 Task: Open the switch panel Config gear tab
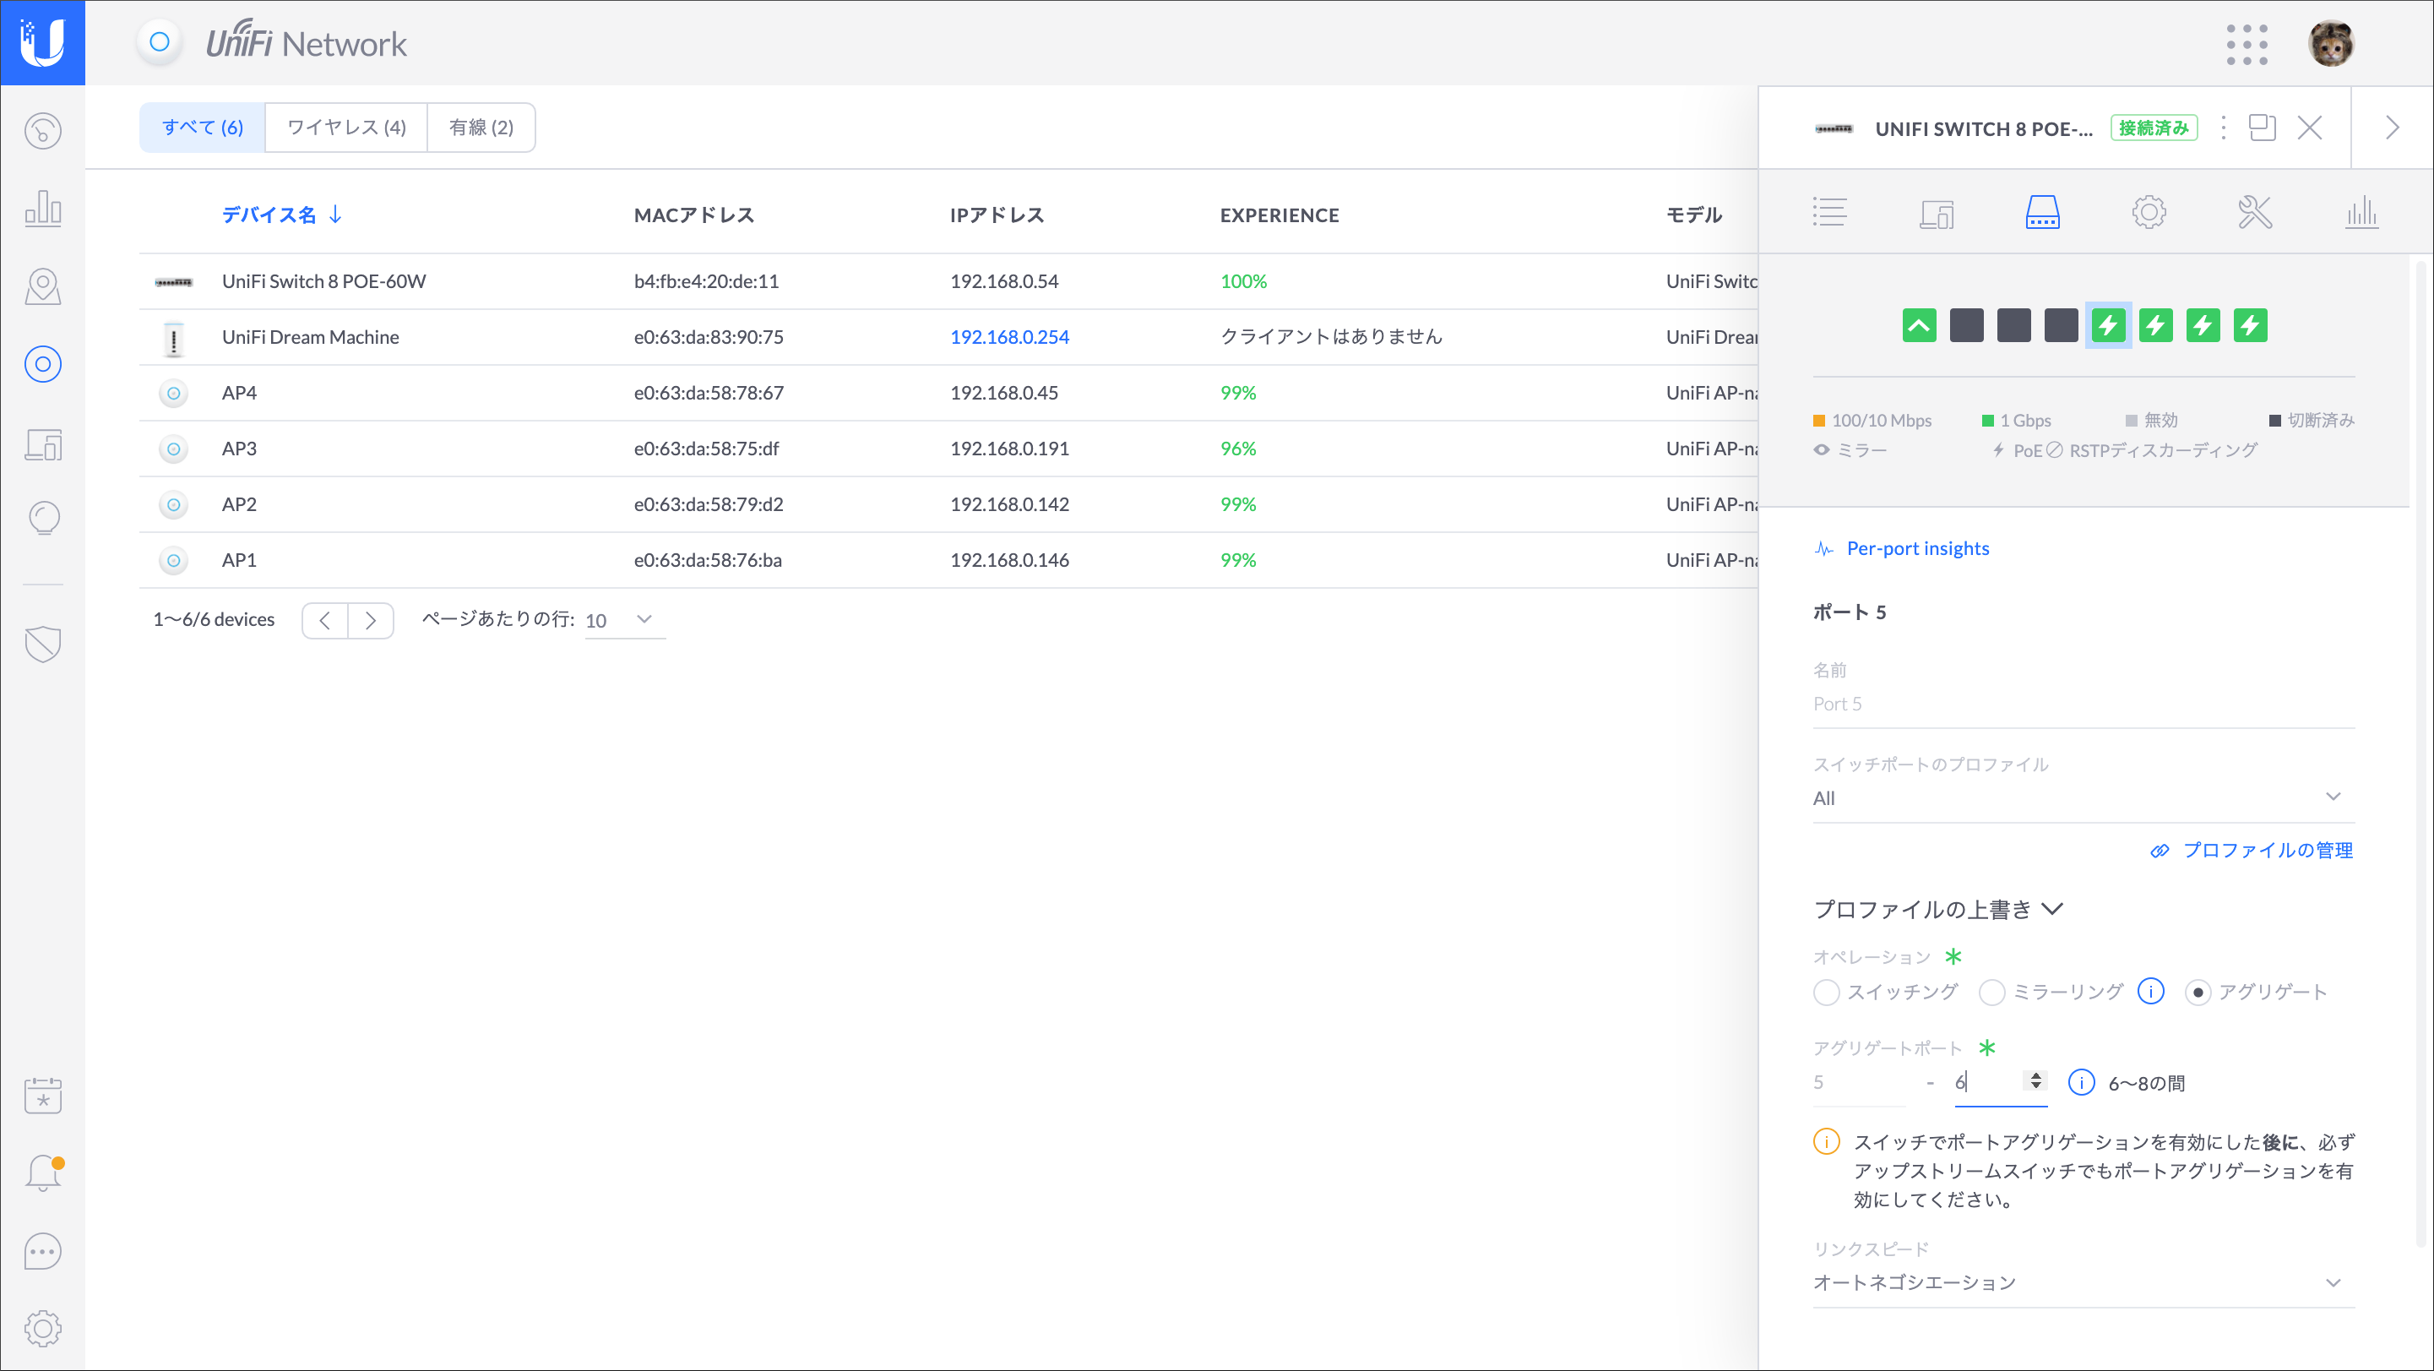coord(2149,212)
